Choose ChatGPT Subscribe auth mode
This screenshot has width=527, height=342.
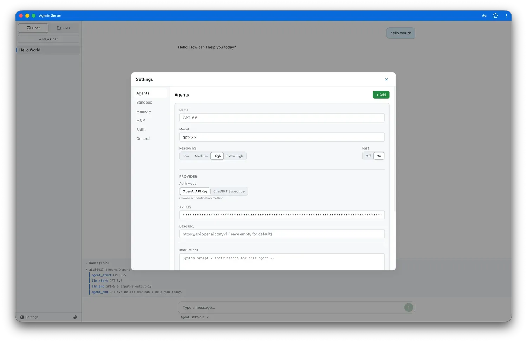229,191
